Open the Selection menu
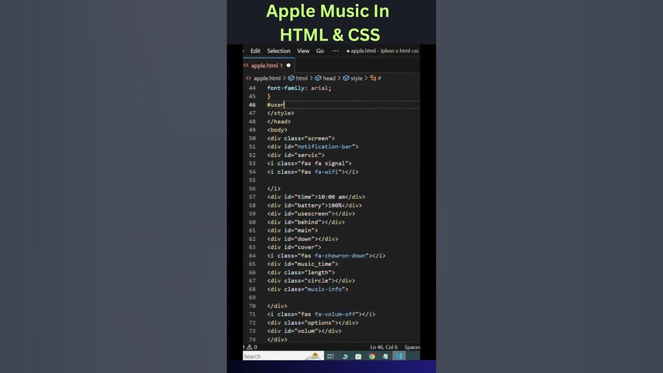The width and height of the screenshot is (663, 373). coord(279,51)
